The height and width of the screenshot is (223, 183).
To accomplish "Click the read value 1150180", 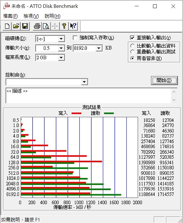I will (x=166, y=168).
